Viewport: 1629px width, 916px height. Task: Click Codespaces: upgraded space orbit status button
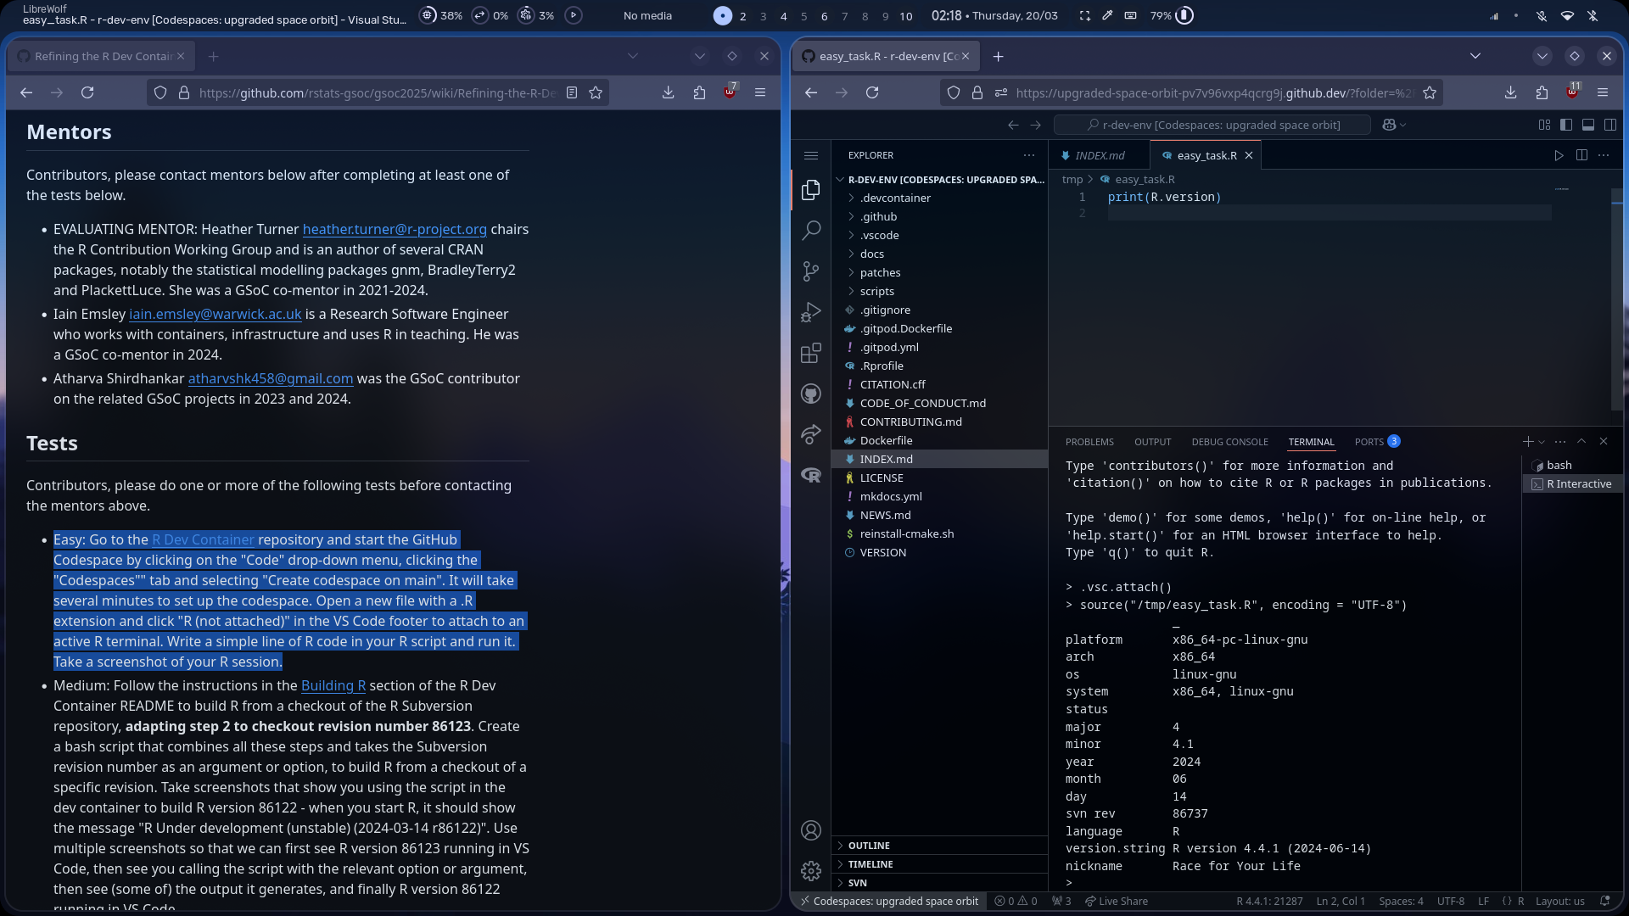[888, 901]
